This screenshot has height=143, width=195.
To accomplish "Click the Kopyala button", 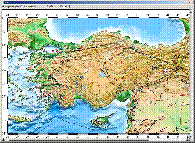I will [x=49, y=6].
